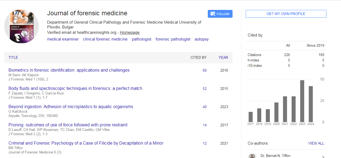341x158 pixels.
Task: View the 68 citations count link
Action: point(205,71)
